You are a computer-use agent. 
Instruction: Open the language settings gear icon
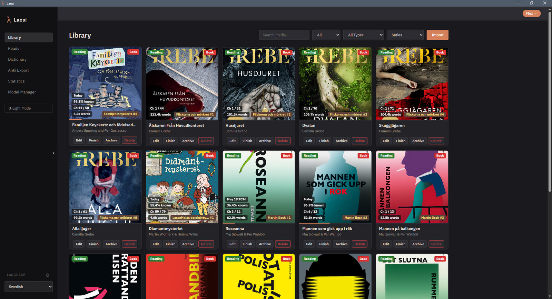click(x=48, y=275)
